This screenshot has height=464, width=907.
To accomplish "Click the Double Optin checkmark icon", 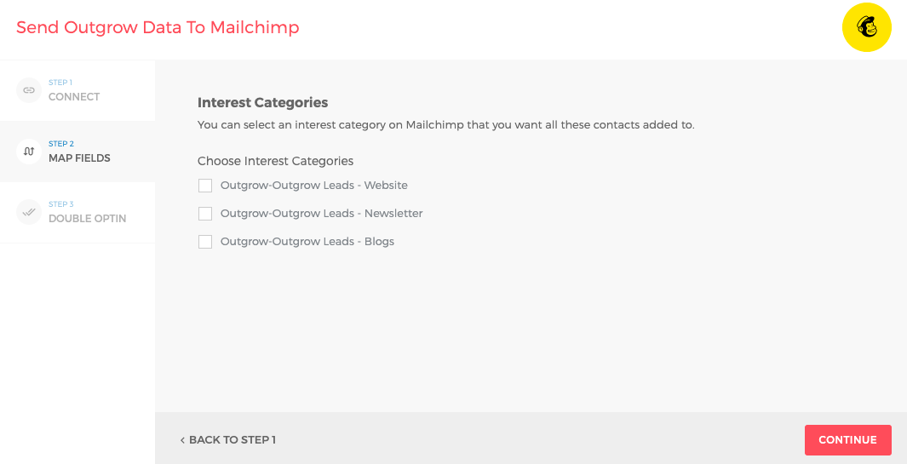I will pyautogui.click(x=29, y=212).
